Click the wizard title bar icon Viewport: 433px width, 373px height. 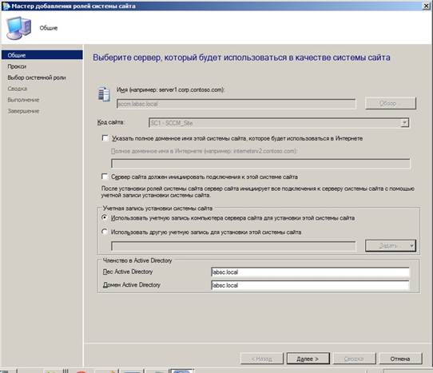(x=6, y=6)
